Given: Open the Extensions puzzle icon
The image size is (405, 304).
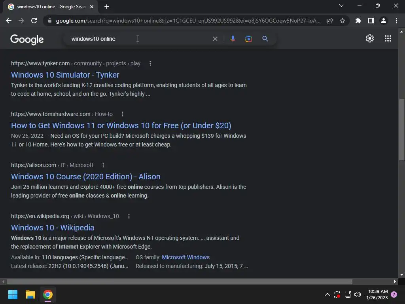Looking at the screenshot, I should coord(358,21).
